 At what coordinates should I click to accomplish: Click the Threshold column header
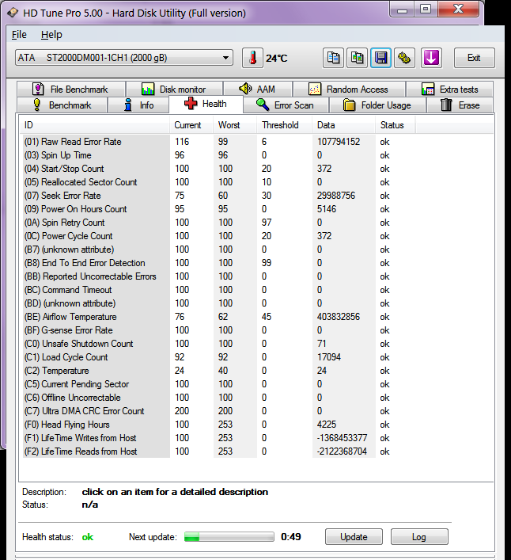pos(284,125)
